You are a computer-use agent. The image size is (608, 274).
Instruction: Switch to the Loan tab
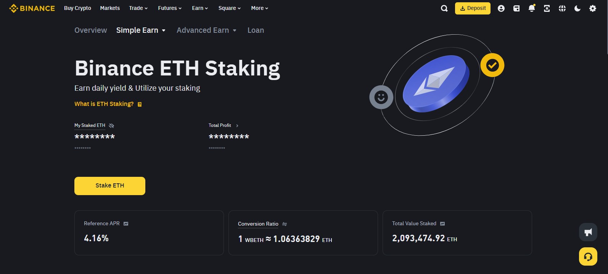pos(256,30)
